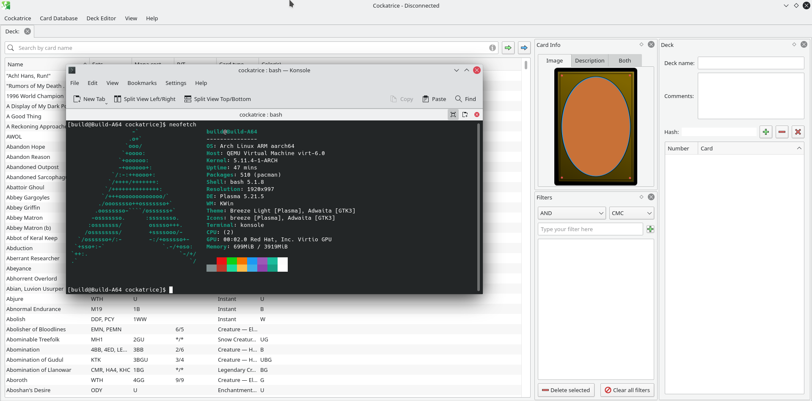Open Konsole Edit menu

tap(93, 83)
